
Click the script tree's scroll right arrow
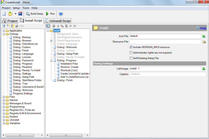coord(88,135)
